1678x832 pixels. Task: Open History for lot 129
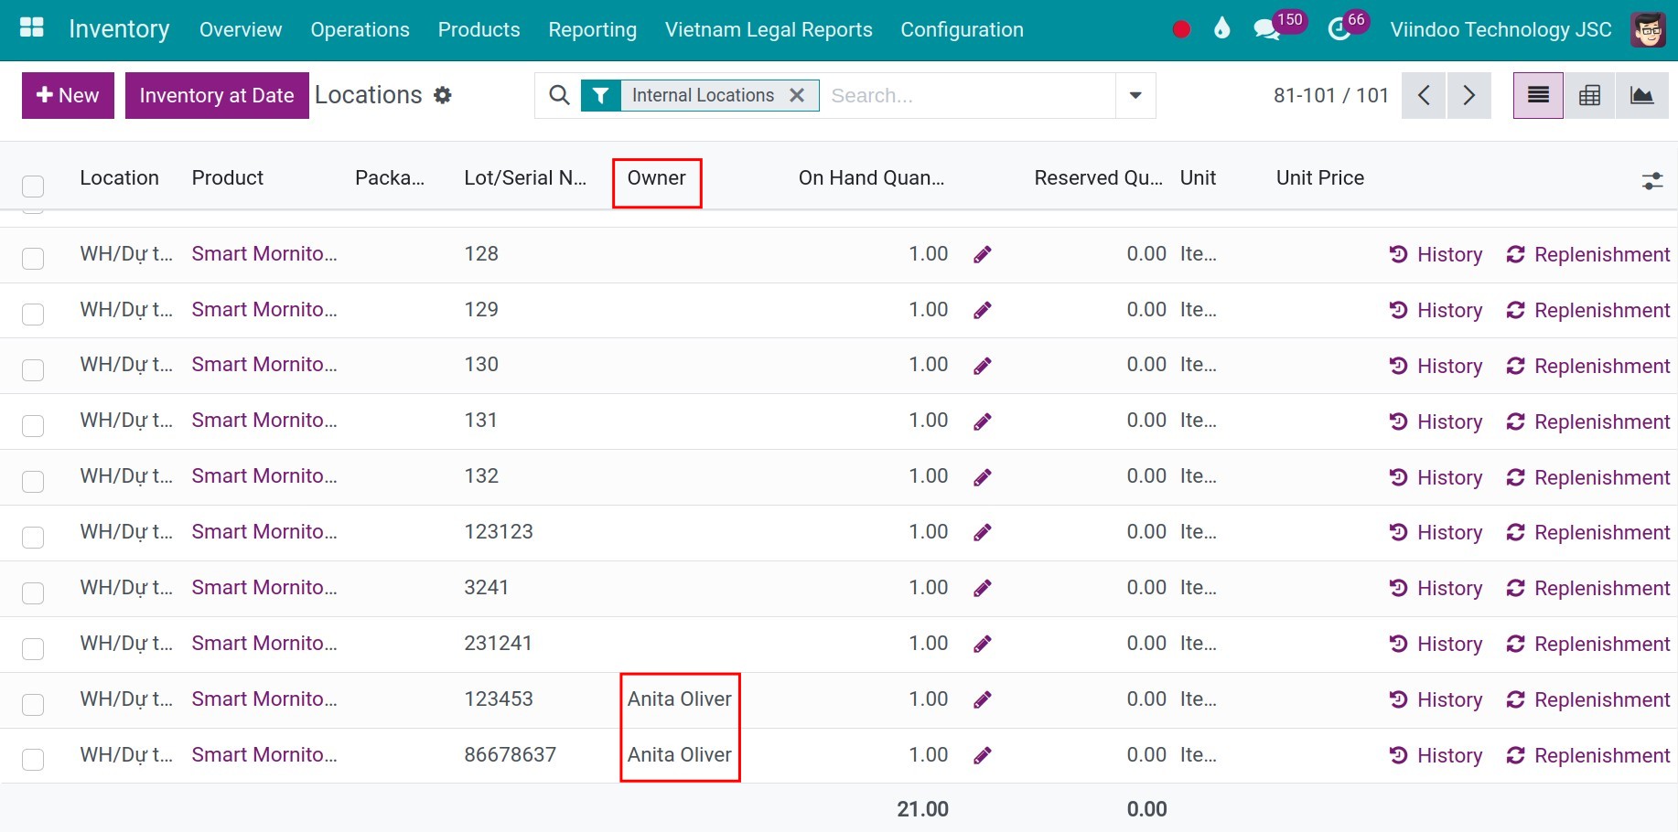(1436, 311)
